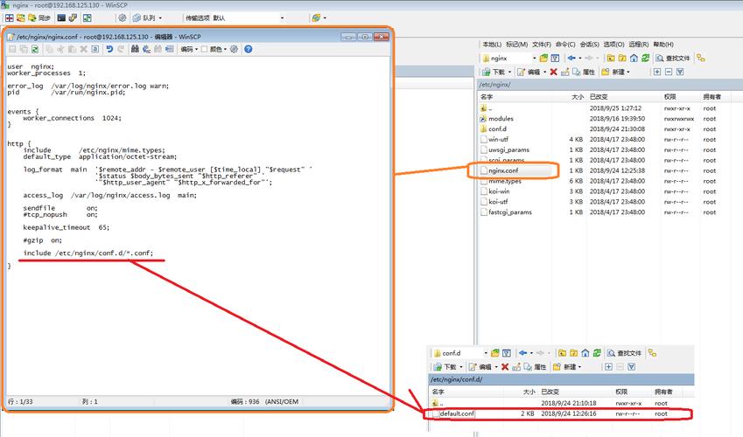The width and height of the screenshot is (743, 437).
Task: Click the preferences gear in main toolbar
Action: [123, 18]
